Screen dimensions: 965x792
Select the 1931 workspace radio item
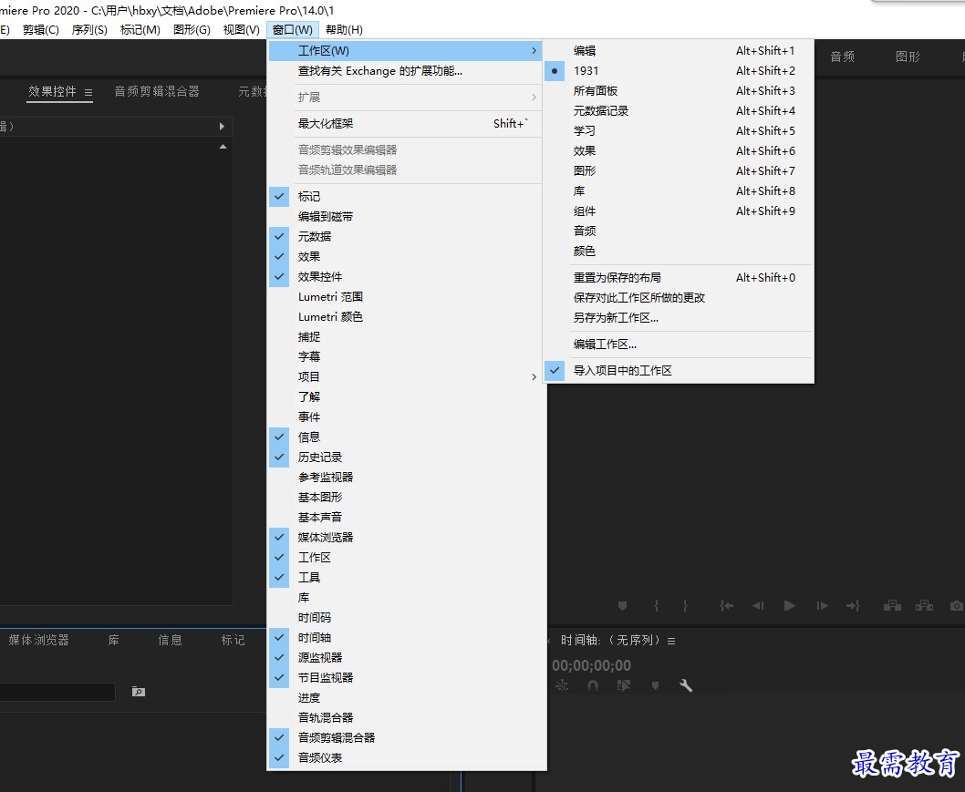click(679, 71)
